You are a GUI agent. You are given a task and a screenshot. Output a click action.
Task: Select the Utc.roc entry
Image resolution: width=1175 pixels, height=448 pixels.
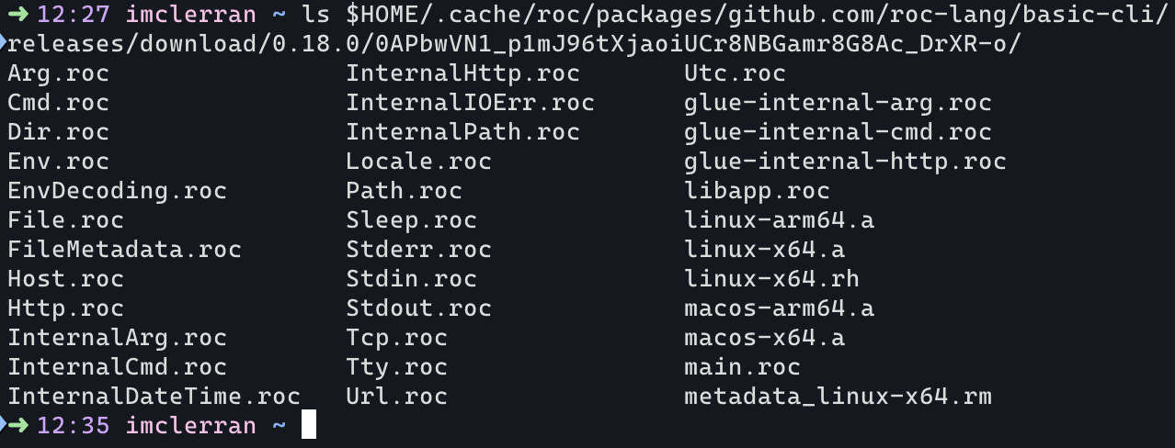[735, 73]
